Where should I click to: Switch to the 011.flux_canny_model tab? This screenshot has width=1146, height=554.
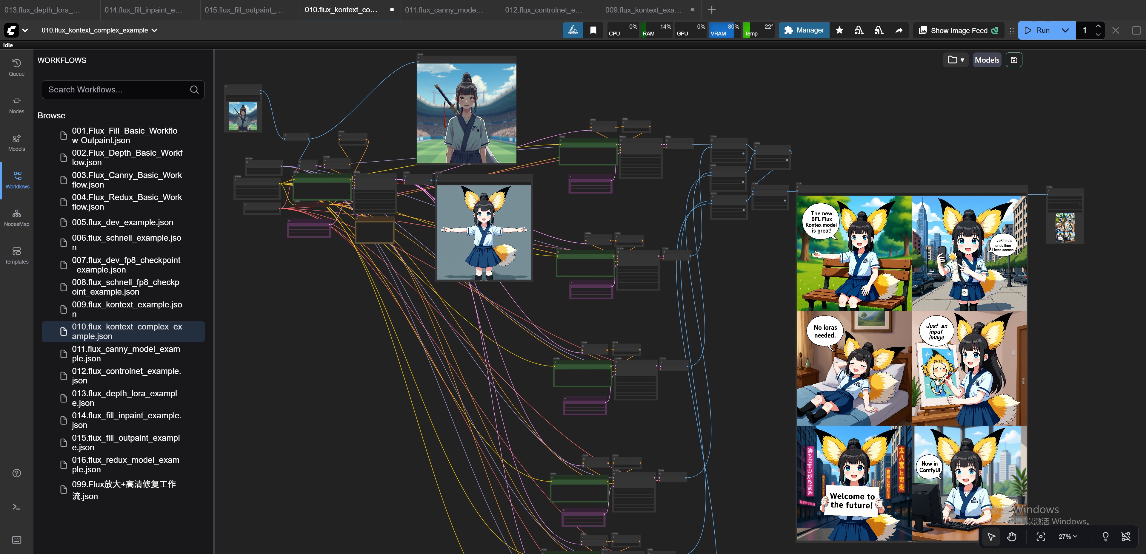[x=444, y=10]
